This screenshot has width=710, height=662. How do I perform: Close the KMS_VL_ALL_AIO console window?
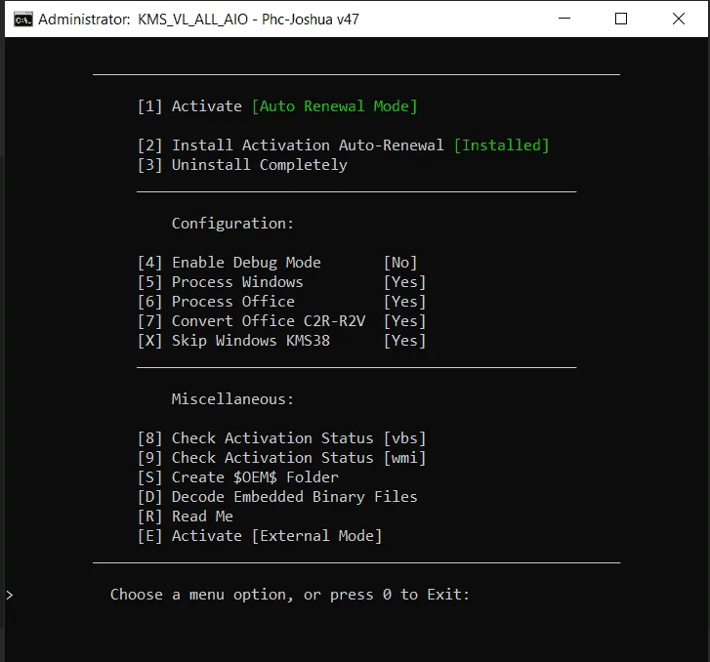pos(679,19)
